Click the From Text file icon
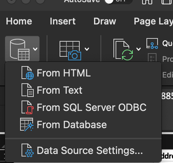173x163 pixels. (28, 90)
